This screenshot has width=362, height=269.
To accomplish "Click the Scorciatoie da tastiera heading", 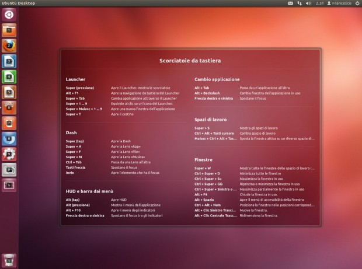I will (x=190, y=61).
